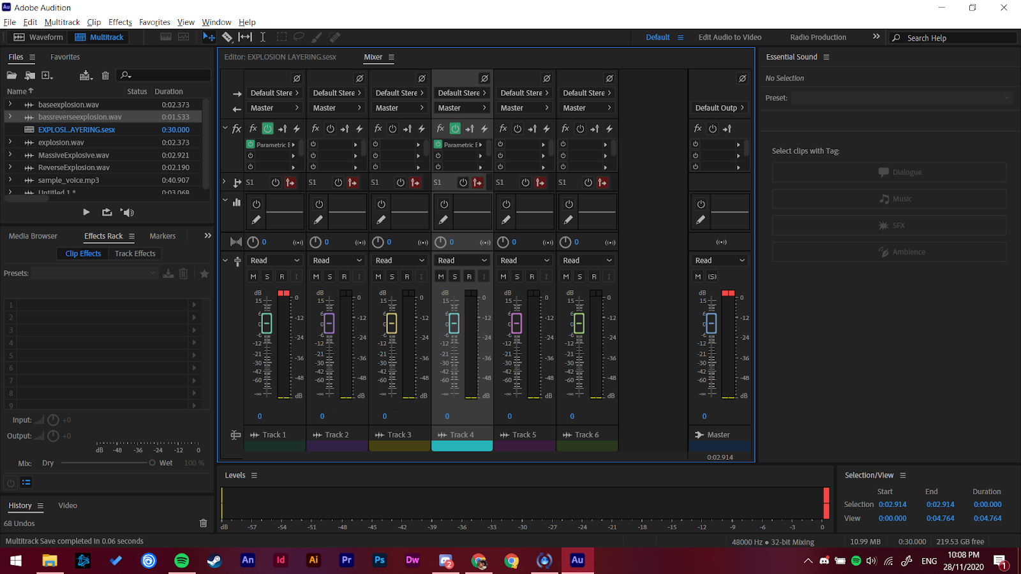Collapse the fx section of the mixer
This screenshot has width=1021, height=574.
pos(225,128)
